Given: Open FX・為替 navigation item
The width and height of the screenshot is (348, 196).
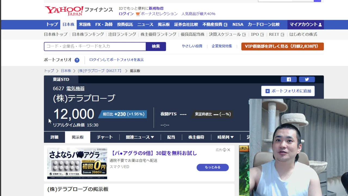Looking at the screenshot, I should point(104,24).
